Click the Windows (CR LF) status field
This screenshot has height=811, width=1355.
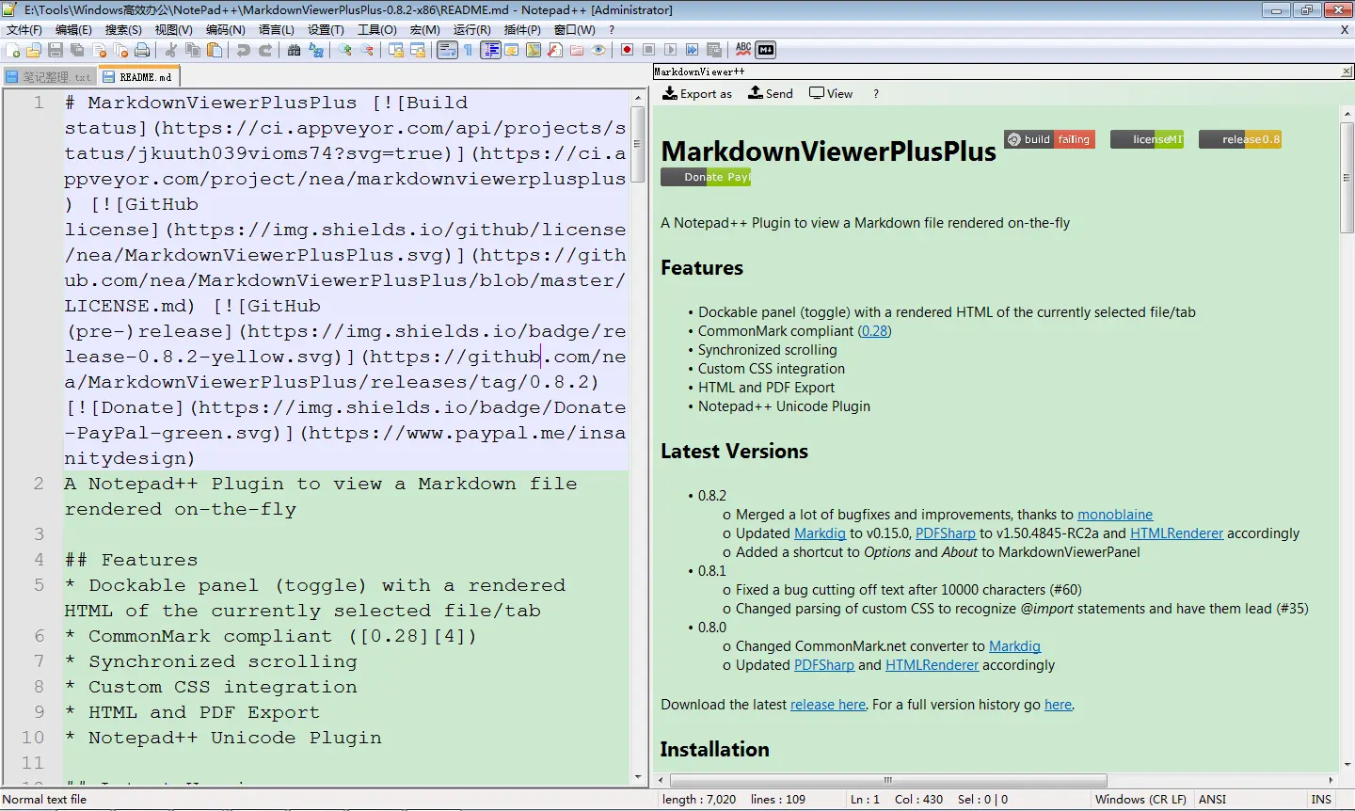[x=1140, y=800]
